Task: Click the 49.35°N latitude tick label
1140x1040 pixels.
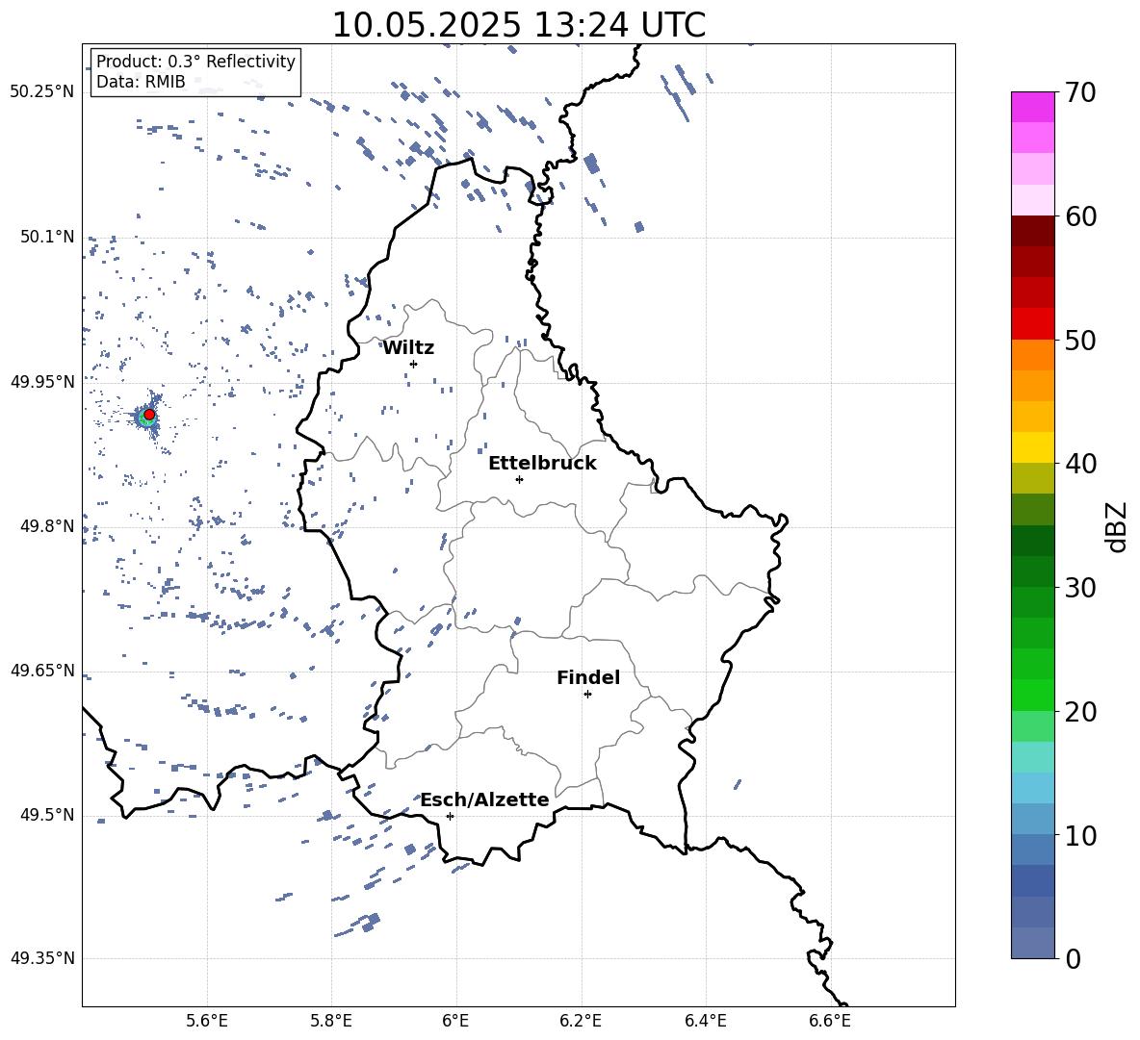Action: (42, 958)
